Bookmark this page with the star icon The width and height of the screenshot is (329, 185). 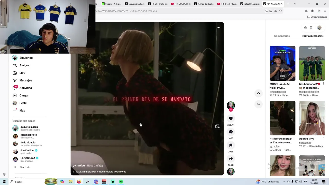click(x=280, y=11)
